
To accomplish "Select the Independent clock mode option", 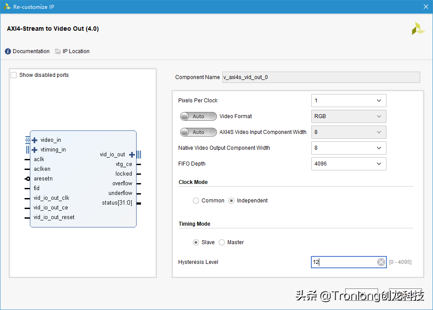I will click(231, 200).
